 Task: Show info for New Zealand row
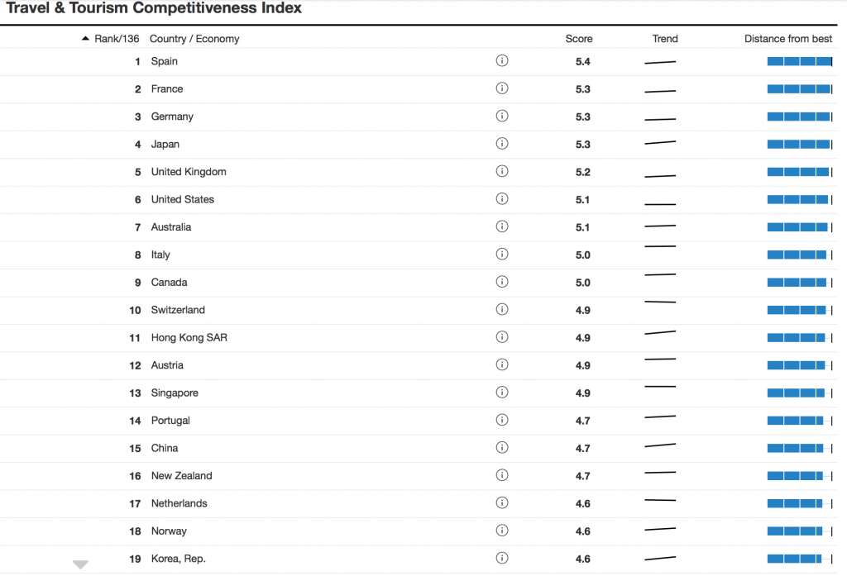(x=501, y=475)
